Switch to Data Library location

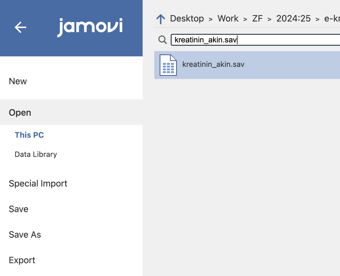click(x=36, y=154)
